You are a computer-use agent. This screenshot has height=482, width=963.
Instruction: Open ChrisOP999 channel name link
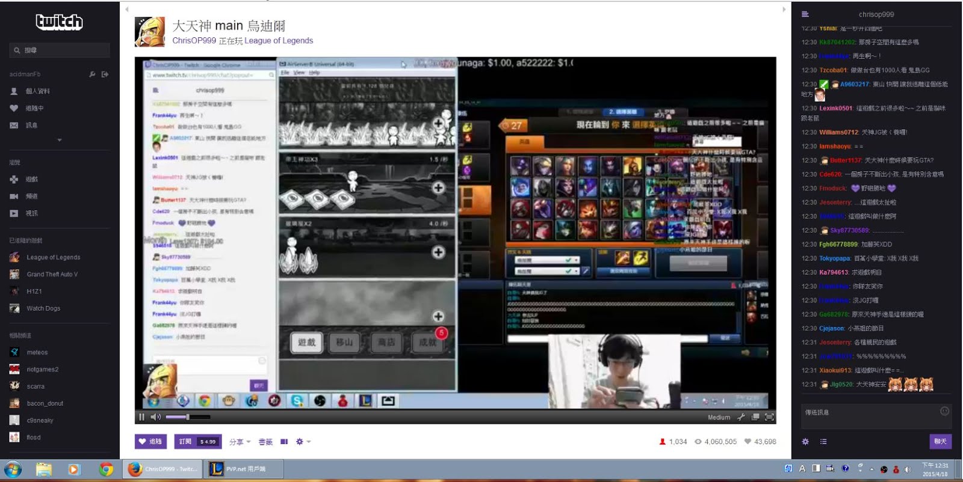[x=194, y=41]
